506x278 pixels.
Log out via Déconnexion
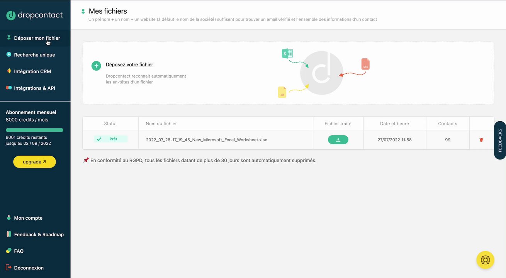[29, 268]
